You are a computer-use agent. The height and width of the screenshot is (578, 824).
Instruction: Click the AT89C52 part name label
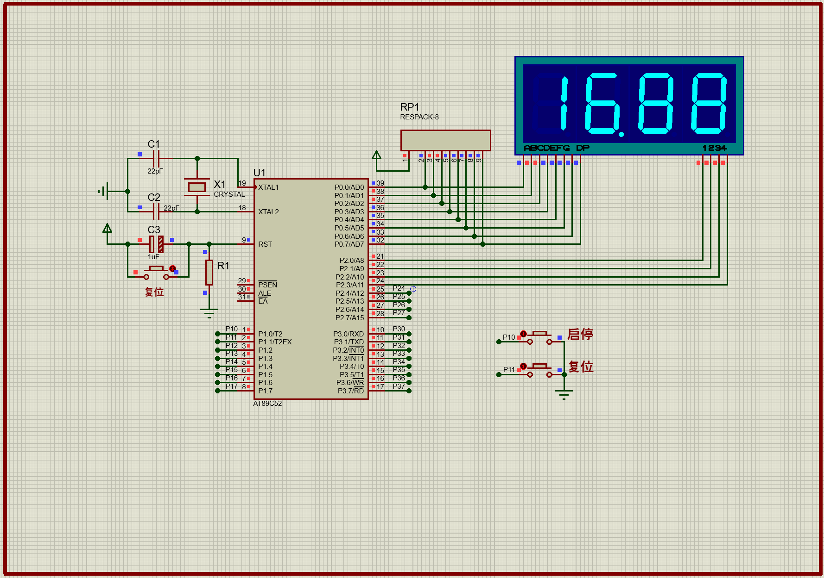tap(267, 404)
